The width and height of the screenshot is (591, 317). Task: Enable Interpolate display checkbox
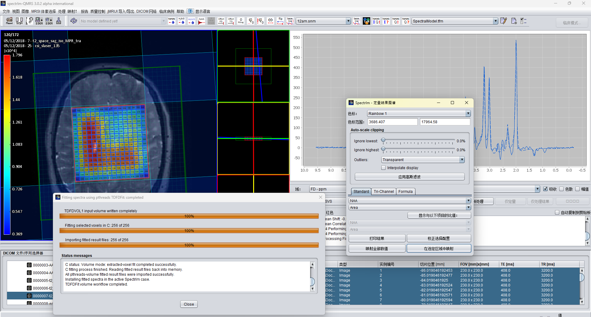(383, 168)
